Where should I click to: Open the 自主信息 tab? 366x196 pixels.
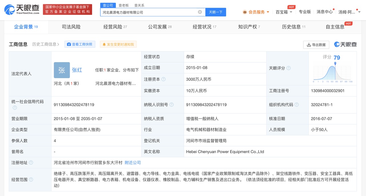[x=335, y=27]
